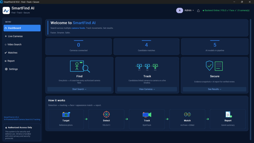Click the Authorized Access Only heading
254x143 pixels.
click(20, 128)
